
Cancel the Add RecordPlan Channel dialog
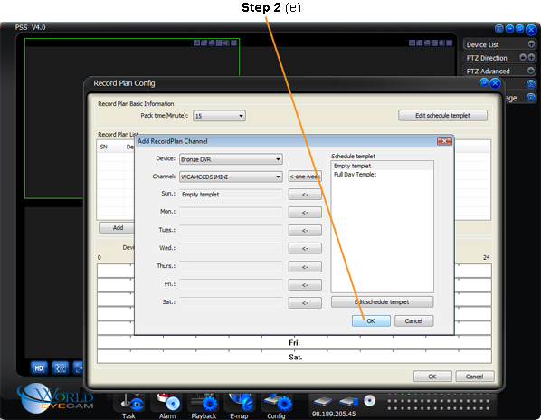[414, 320]
